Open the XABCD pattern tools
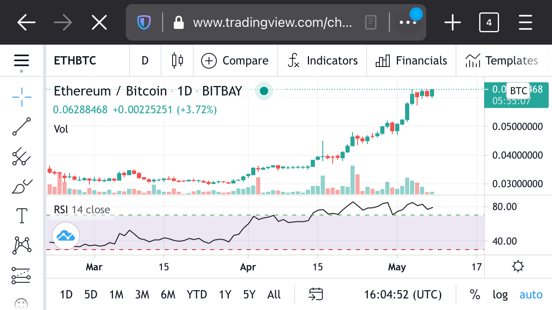Image resolution: width=552 pixels, height=310 pixels. click(22, 245)
